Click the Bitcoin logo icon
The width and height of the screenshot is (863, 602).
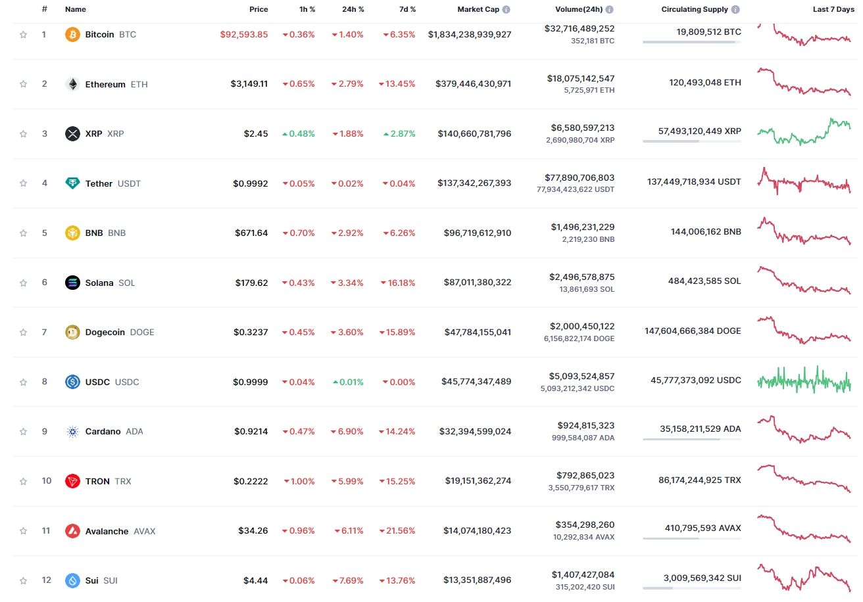tap(72, 34)
